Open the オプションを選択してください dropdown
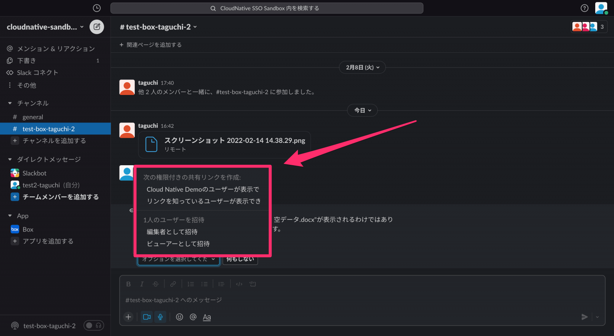Image resolution: width=614 pixels, height=336 pixels. [178, 258]
